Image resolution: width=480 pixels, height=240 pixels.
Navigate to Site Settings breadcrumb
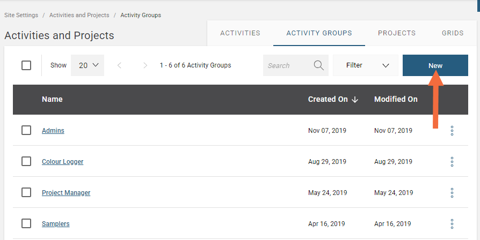tap(21, 15)
